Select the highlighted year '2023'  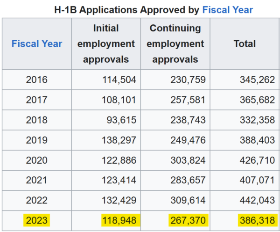36,220
